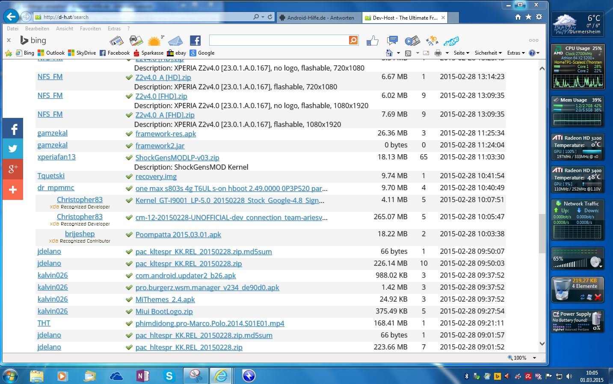This screenshot has width=613, height=384.
Task: Open the address bar search dropdown arrow
Action: click(262, 17)
